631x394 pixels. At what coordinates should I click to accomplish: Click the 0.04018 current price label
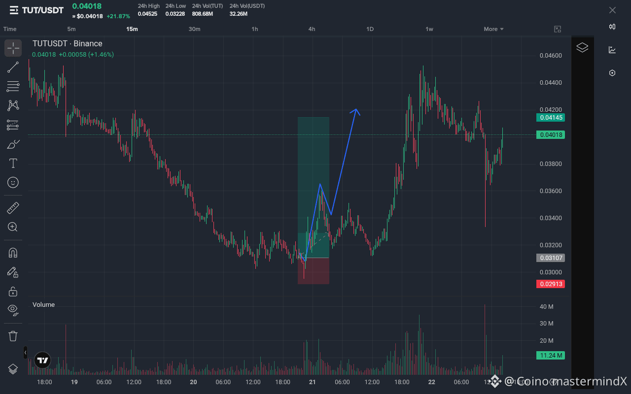tap(551, 135)
